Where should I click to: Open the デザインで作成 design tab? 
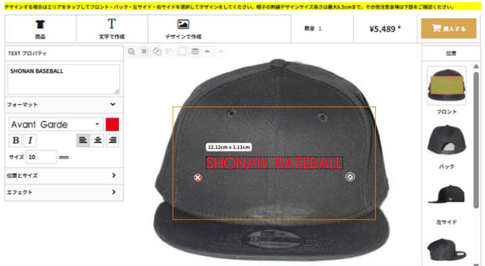[x=184, y=29]
